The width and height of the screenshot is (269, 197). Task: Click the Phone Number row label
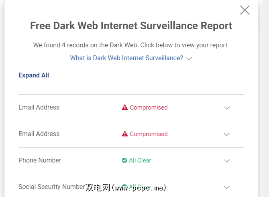coord(40,160)
